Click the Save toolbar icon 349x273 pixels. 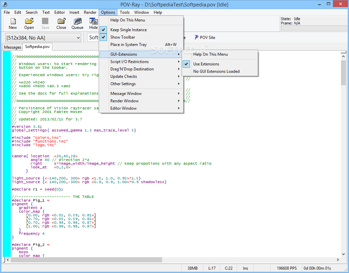pyautogui.click(x=45, y=23)
